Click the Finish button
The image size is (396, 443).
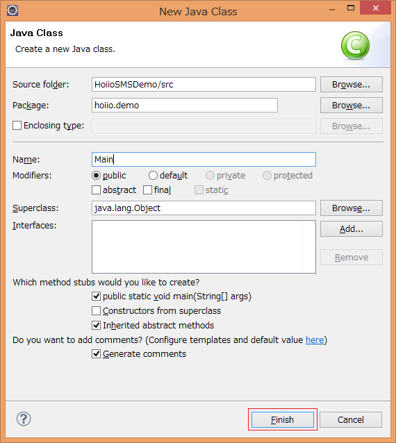point(282,419)
